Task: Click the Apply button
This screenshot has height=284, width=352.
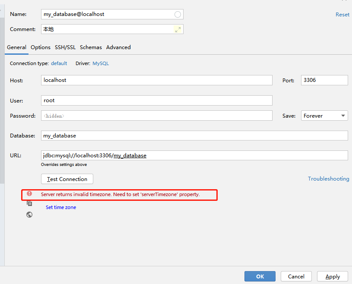Action: [333, 276]
